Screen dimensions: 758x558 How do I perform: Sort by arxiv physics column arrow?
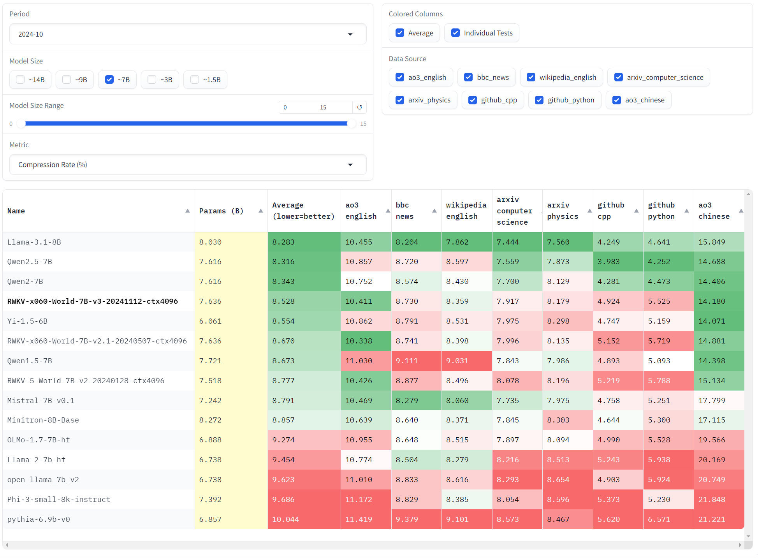[589, 211]
